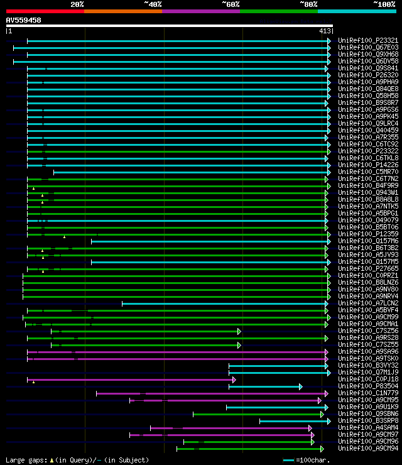The width and height of the screenshot is (402, 465).
Task: Click the UniRef100_P23322 label
Action: point(368,151)
